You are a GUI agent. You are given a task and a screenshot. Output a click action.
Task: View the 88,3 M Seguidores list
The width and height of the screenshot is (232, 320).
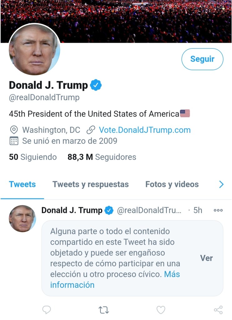tap(102, 157)
